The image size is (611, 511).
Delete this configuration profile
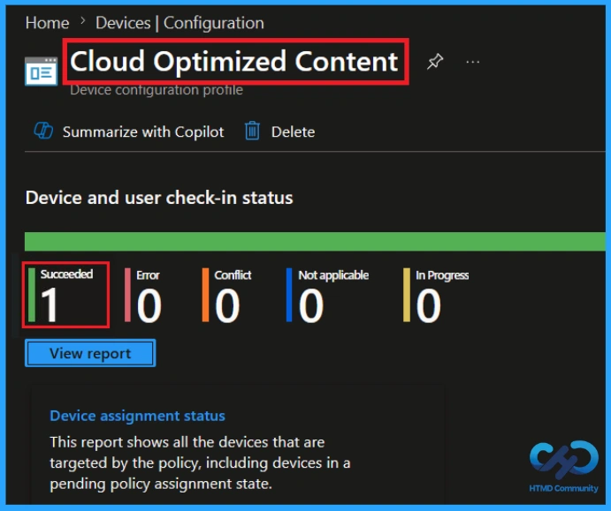(x=293, y=132)
